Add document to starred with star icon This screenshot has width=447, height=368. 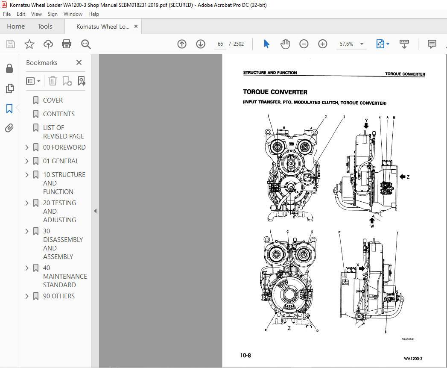(x=29, y=44)
